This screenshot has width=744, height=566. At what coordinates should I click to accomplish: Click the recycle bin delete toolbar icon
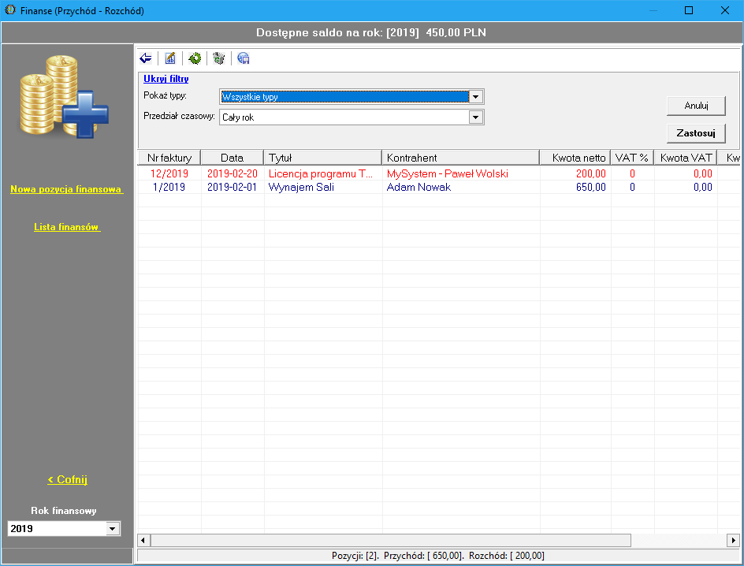coord(219,58)
